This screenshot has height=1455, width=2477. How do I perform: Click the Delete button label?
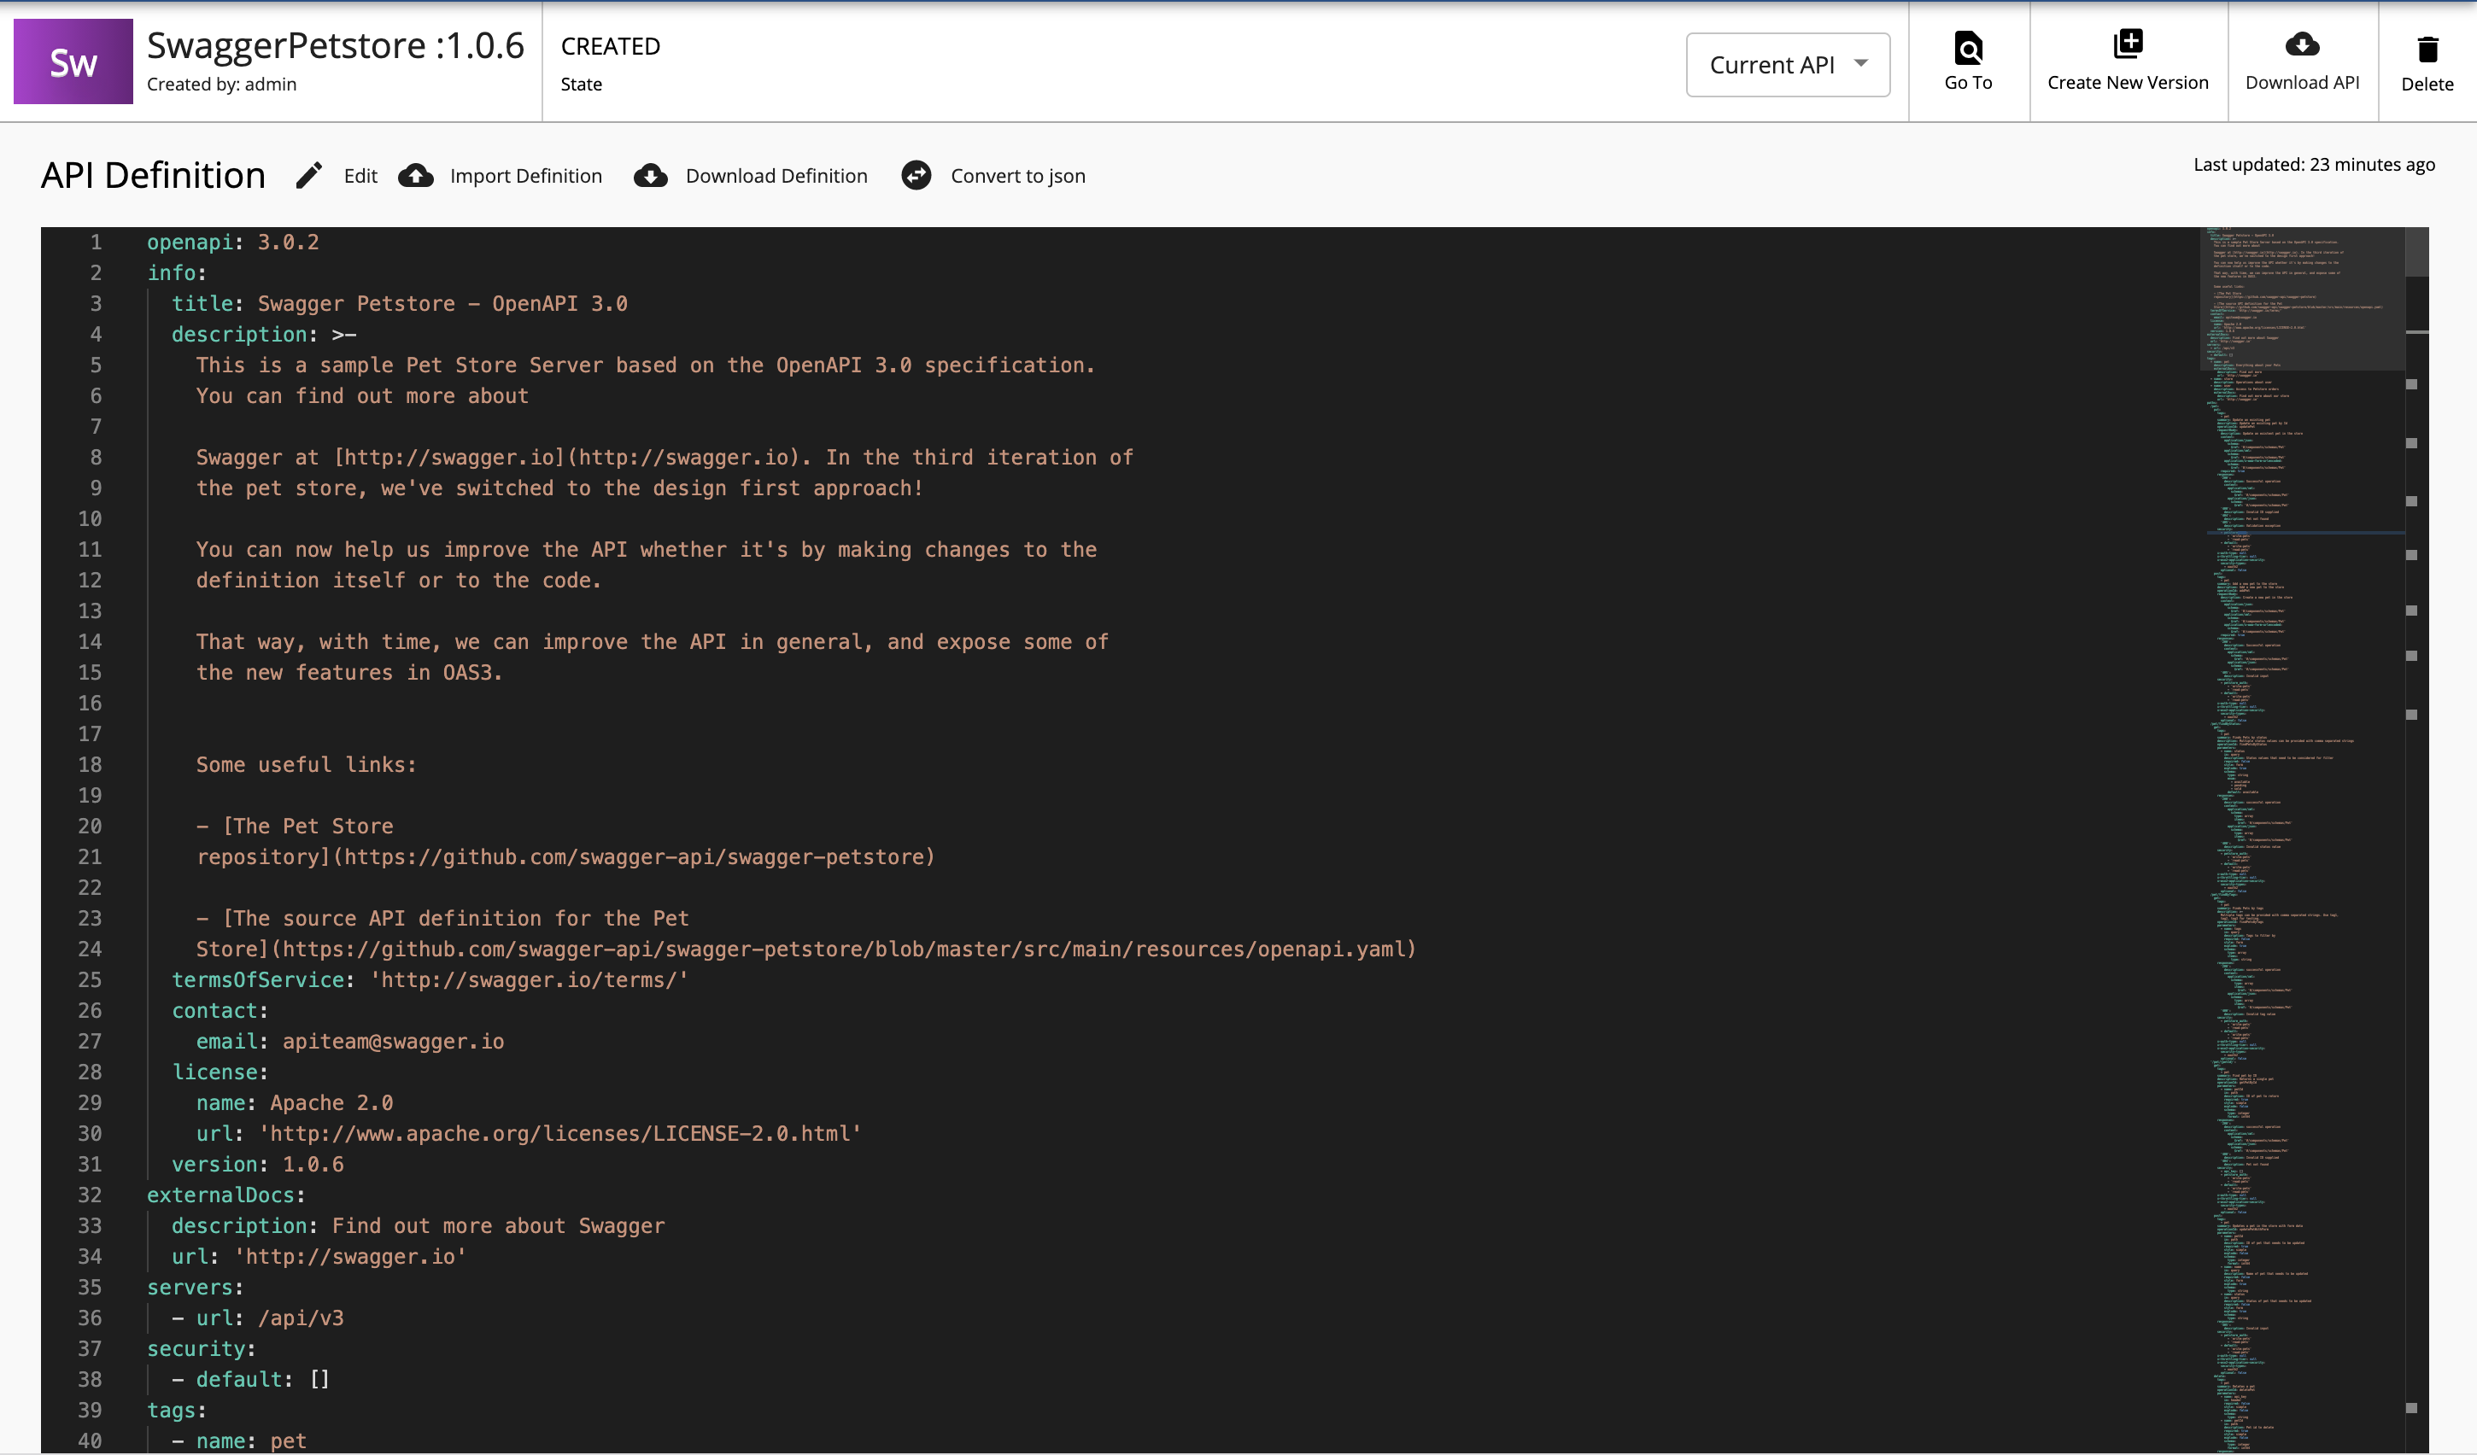point(2426,85)
